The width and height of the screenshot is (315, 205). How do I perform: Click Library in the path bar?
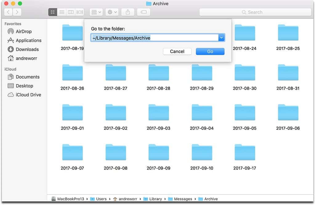(x=153, y=199)
